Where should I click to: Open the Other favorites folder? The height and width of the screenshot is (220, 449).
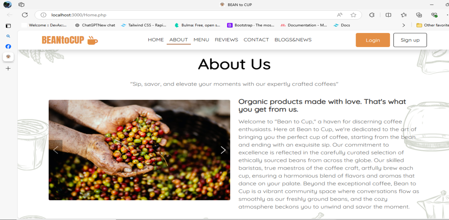coord(433,25)
